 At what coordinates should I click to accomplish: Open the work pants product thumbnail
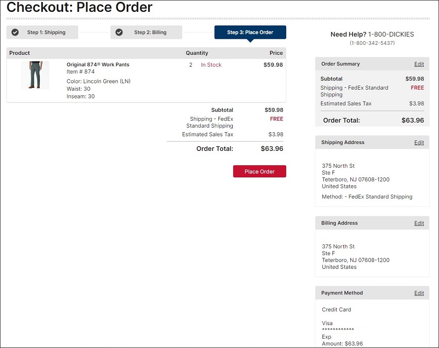[x=35, y=75]
